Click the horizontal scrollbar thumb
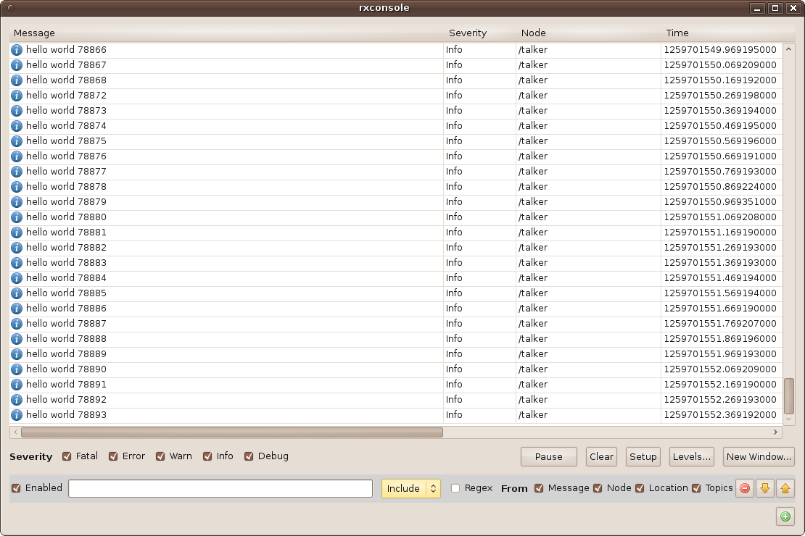Viewport: 805px width, 536px height. click(x=232, y=432)
